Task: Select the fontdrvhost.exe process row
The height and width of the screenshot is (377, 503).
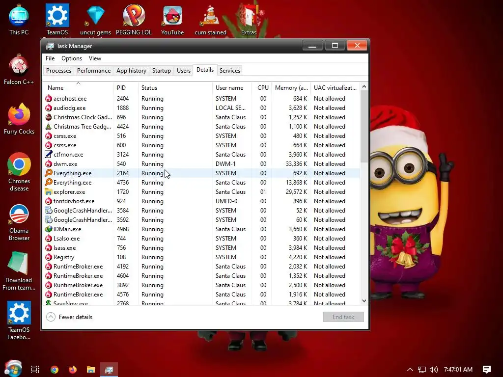Action: click(201, 201)
